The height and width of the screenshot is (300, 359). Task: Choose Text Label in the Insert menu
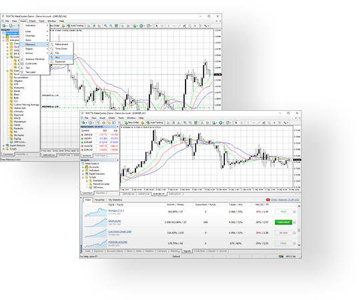point(35,72)
